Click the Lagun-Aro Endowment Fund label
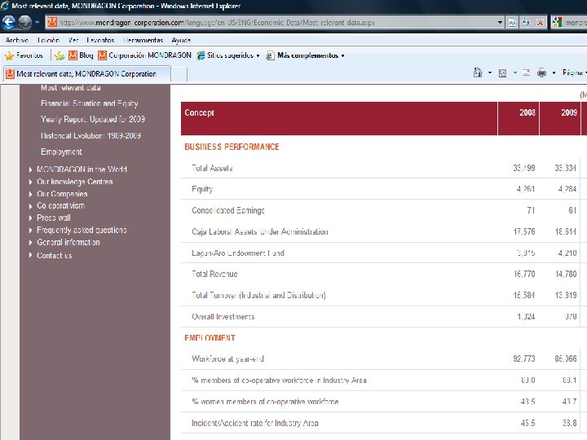Viewport: 587px width, 440px height. pos(238,253)
